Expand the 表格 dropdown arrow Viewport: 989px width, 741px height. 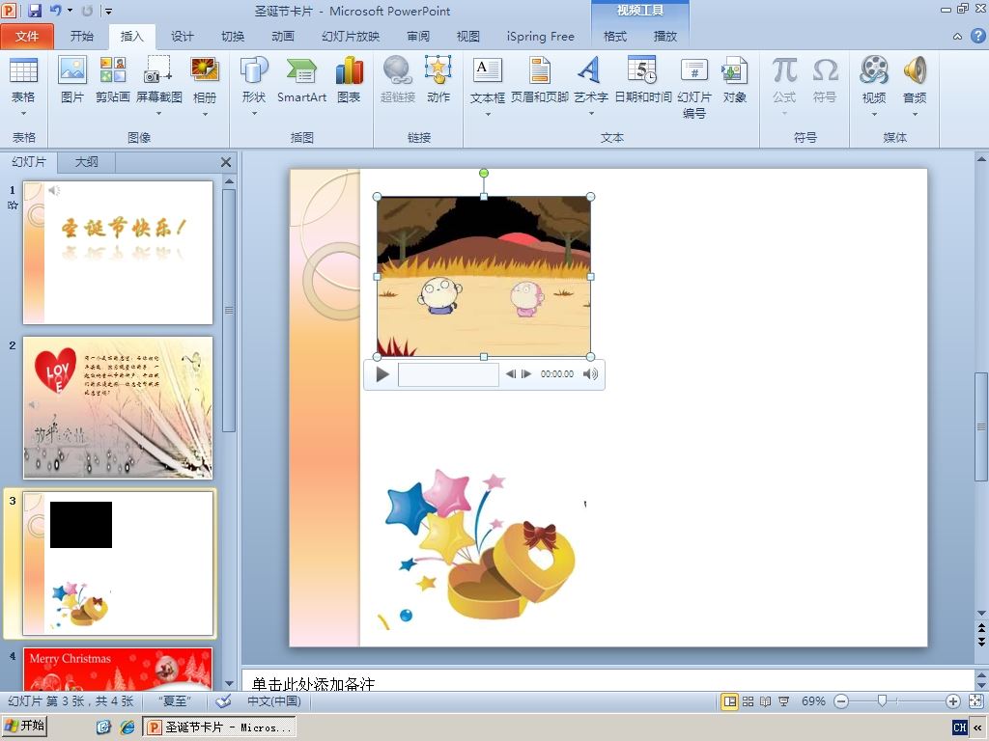(23, 114)
